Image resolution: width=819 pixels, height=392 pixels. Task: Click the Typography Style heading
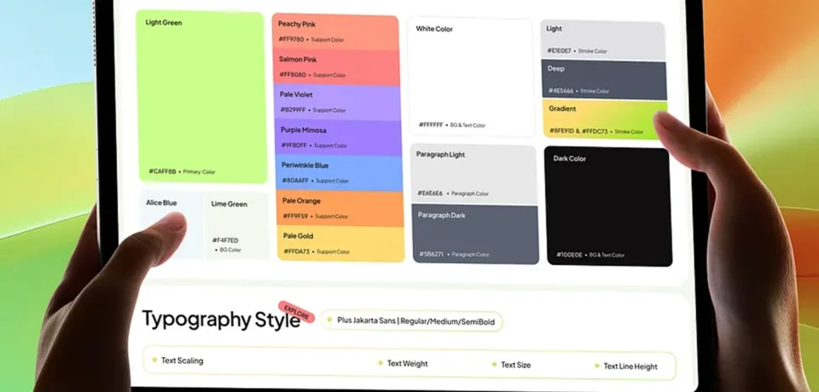(220, 320)
